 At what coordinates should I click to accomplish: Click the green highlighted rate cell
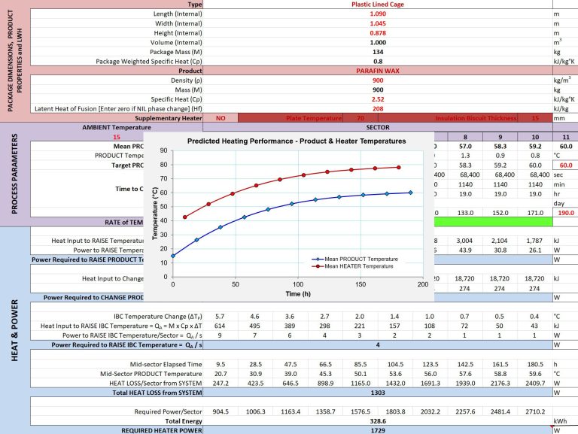tap(493, 222)
